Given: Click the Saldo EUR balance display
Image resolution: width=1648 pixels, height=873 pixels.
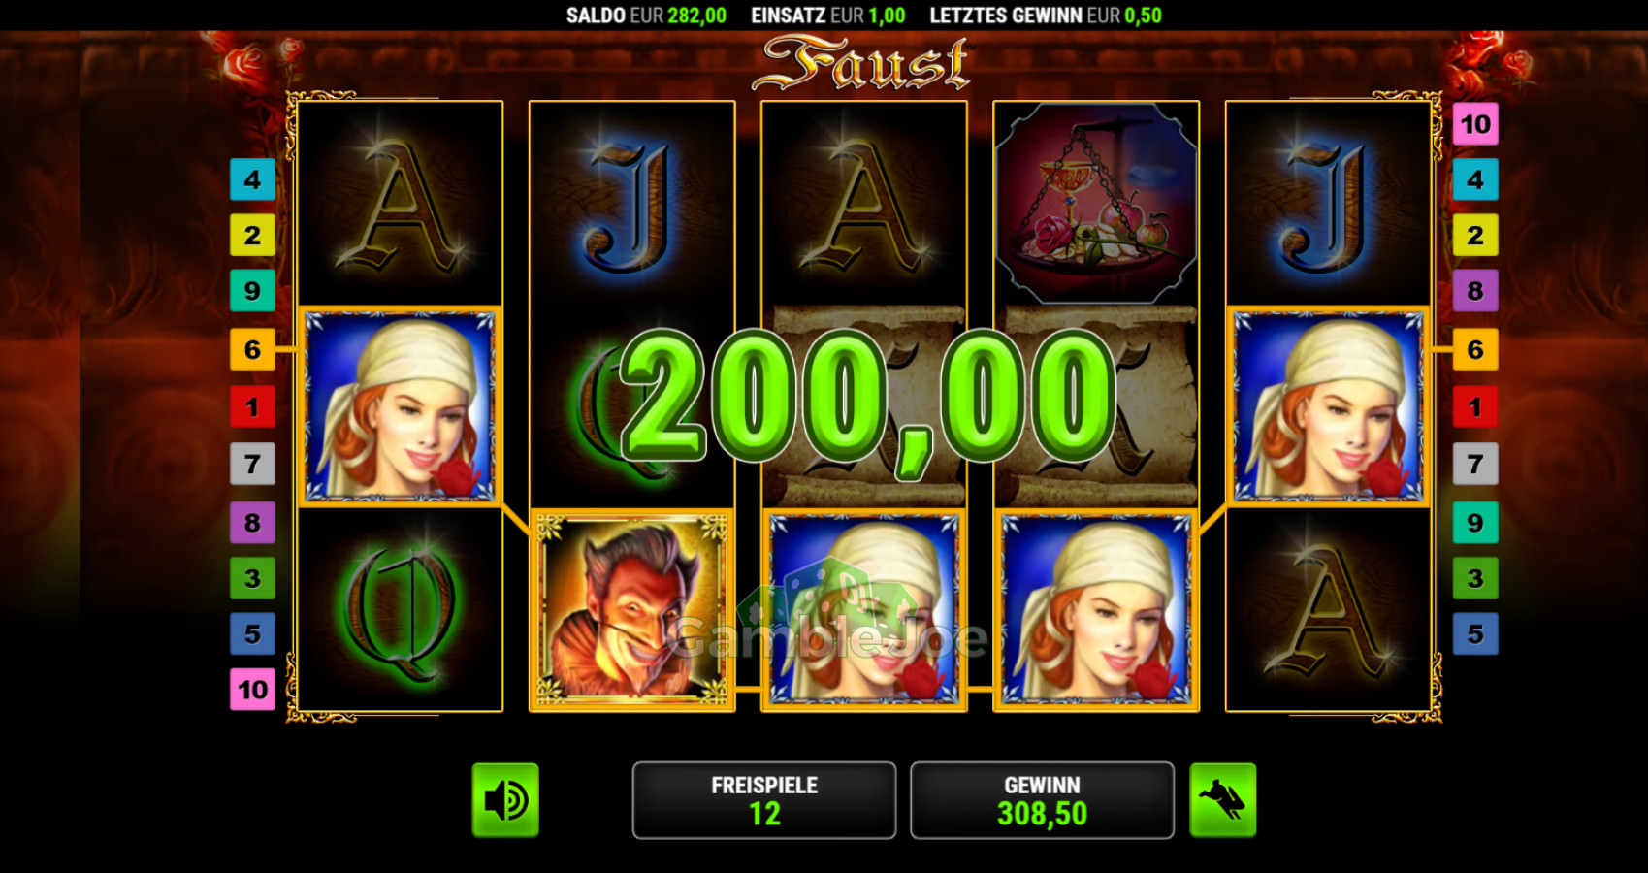Looking at the screenshot, I should 646,16.
